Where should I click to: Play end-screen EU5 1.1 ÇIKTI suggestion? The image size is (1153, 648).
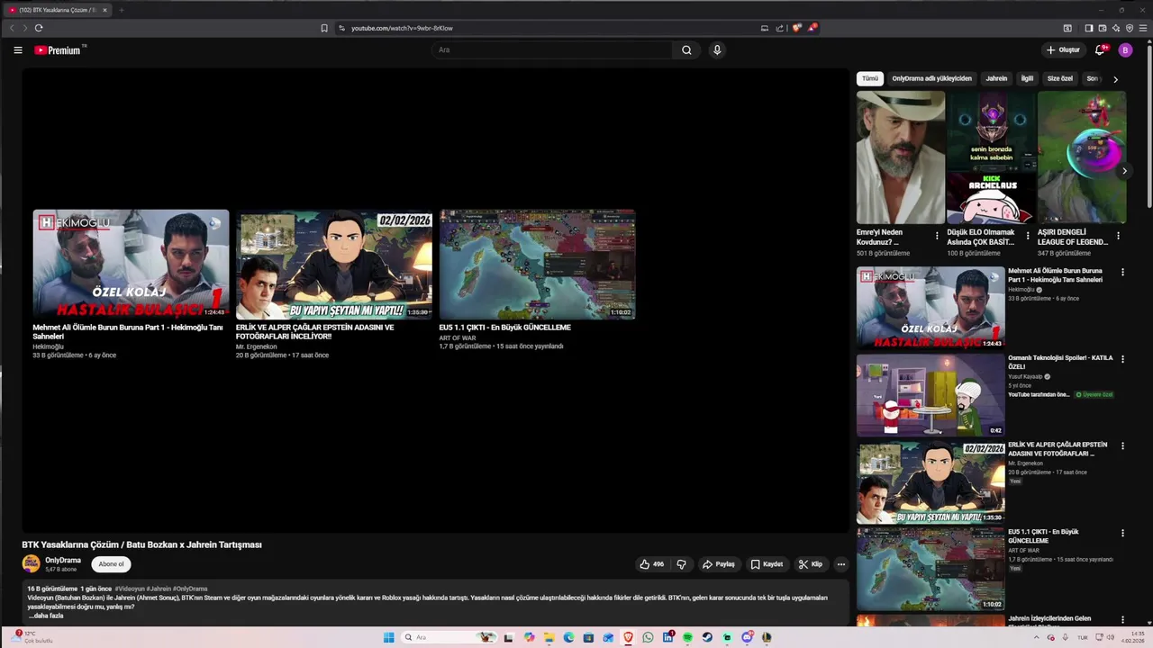(x=537, y=265)
